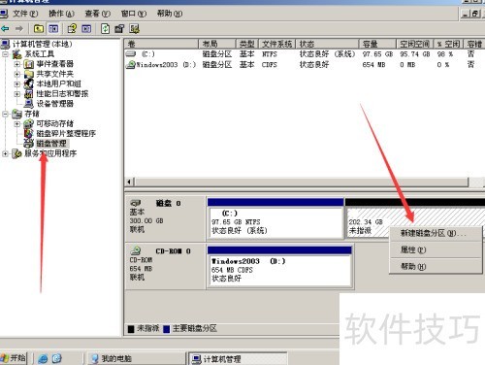The height and width of the screenshot is (365, 485).
Task: Click the second quick launch icon
Action: (x=57, y=358)
